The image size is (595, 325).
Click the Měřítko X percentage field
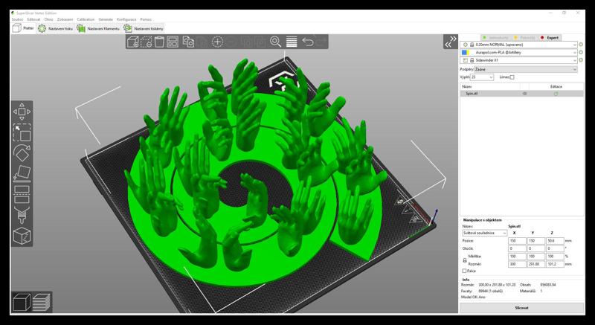[x=517, y=257]
